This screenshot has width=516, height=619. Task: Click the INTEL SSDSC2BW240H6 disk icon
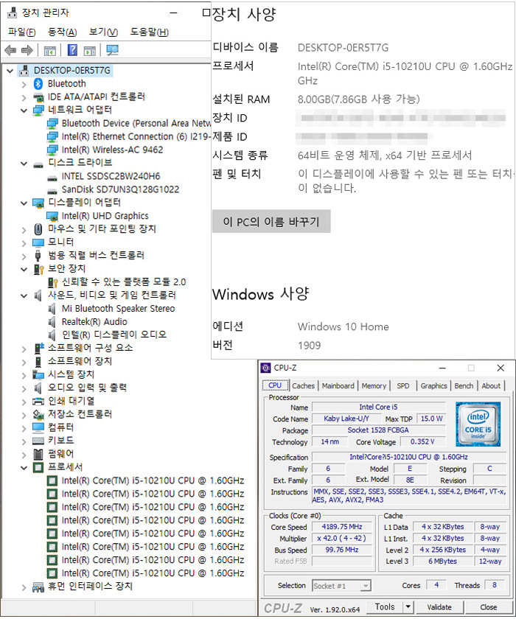pyautogui.click(x=52, y=178)
